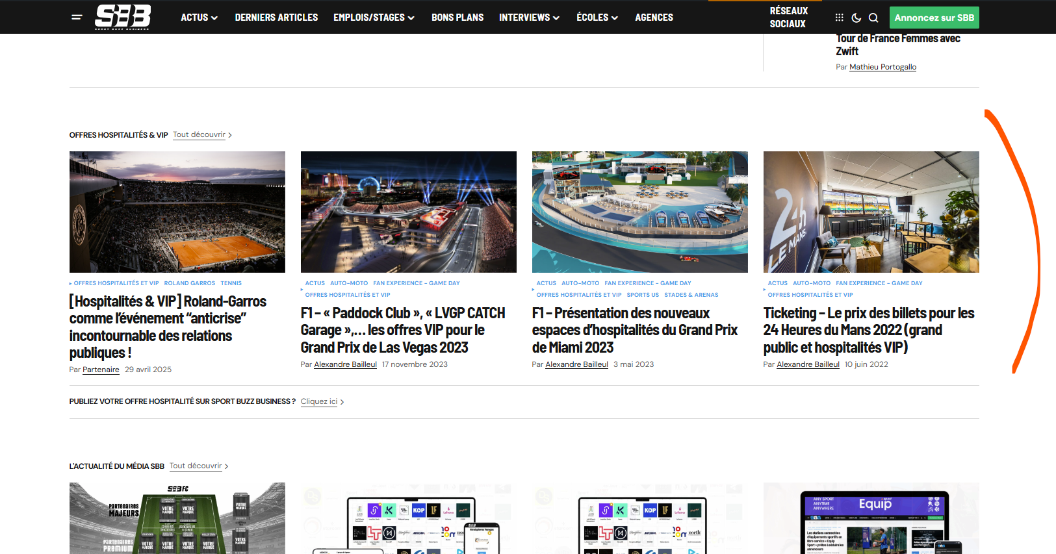This screenshot has height=554, width=1056.
Task: Open the Bons Plans menu item
Action: click(x=457, y=18)
